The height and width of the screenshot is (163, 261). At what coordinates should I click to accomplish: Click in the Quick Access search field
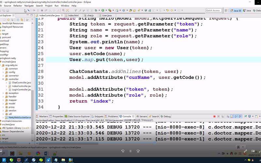tap(214, 10)
